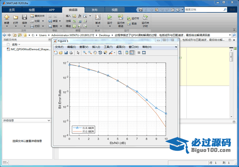The image size is (239, 167).
Task: Toggle the Edit Plot arrow tool
Action: point(78,53)
